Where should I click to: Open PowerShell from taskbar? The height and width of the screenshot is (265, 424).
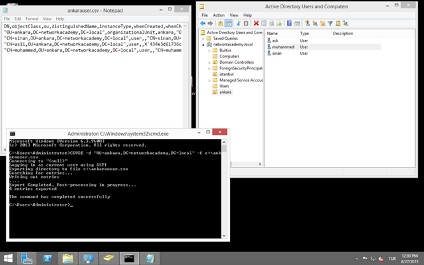(47, 259)
